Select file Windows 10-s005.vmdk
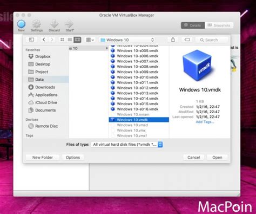 click(x=139, y=51)
